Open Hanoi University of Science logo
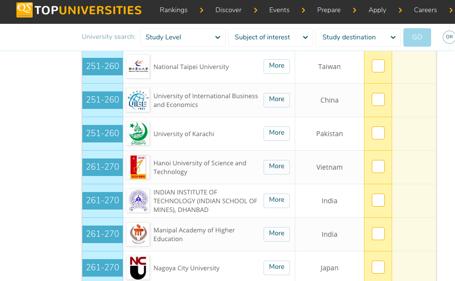455x281 pixels. click(138, 167)
